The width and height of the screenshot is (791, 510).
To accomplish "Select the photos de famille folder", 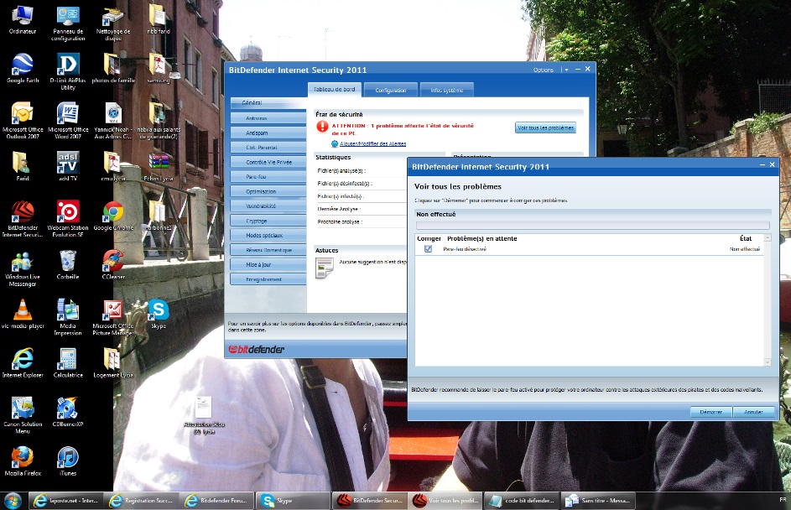I will coord(113,68).
